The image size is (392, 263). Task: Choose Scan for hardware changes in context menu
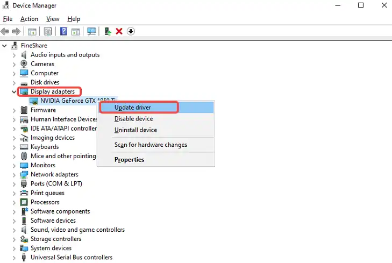point(156,145)
